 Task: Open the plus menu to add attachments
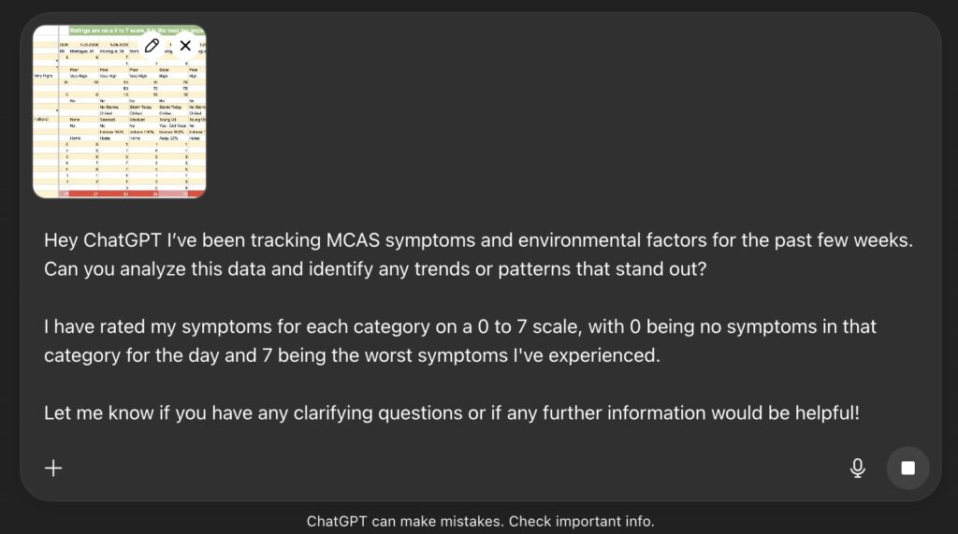point(54,468)
